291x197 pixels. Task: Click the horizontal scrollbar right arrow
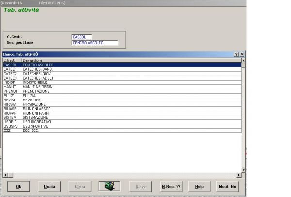tap(239, 175)
